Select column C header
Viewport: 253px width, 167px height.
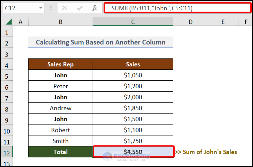pyautogui.click(x=133, y=22)
